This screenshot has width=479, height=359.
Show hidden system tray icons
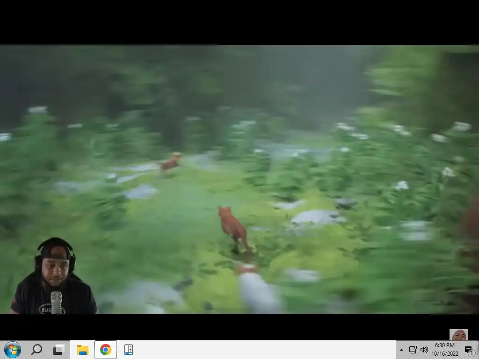point(401,350)
